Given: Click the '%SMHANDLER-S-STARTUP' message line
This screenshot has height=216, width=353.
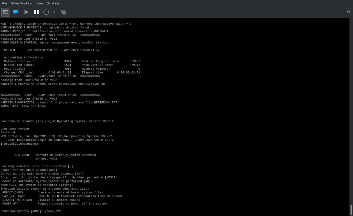Looking at the screenshot, I should click(54, 43).
